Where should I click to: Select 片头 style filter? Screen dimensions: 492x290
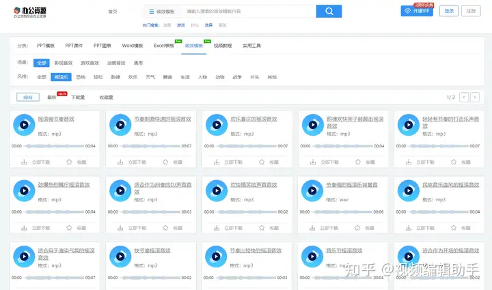tap(254, 77)
